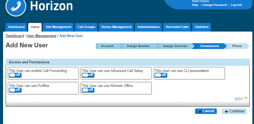Switch to Site Management tab
Screen dimensions: 254x124
click(x=58, y=27)
